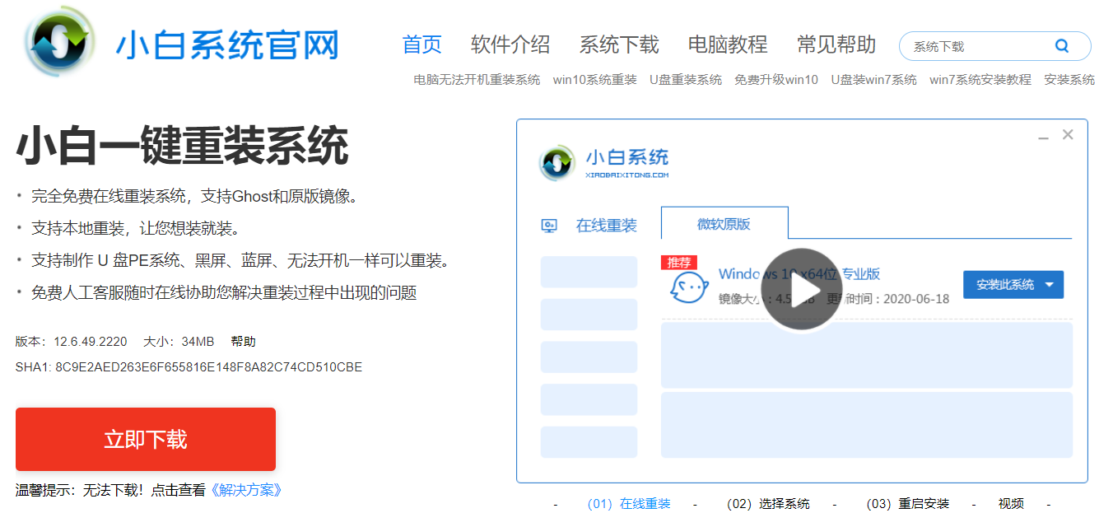Click the search input field
This screenshot has height=513, width=1099.
[x=976, y=47]
